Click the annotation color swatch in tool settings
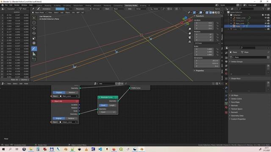 pos(60,9)
